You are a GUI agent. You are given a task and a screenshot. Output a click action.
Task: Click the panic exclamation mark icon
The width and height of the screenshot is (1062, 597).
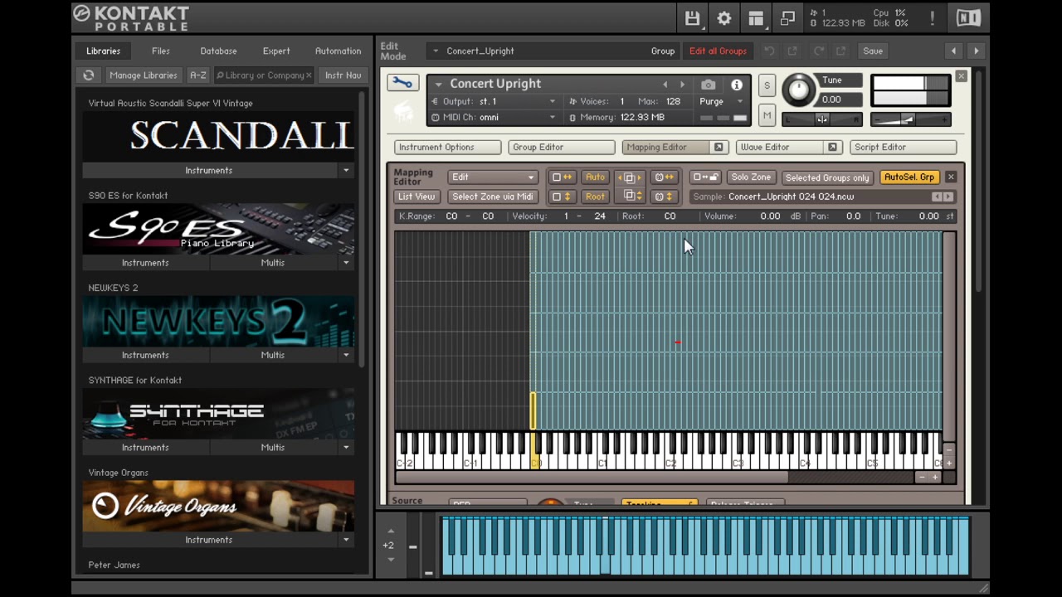point(933,18)
